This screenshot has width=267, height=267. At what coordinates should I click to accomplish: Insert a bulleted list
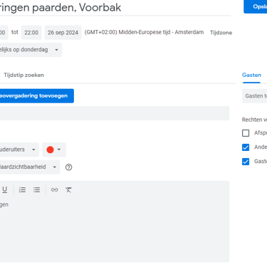coord(36,190)
